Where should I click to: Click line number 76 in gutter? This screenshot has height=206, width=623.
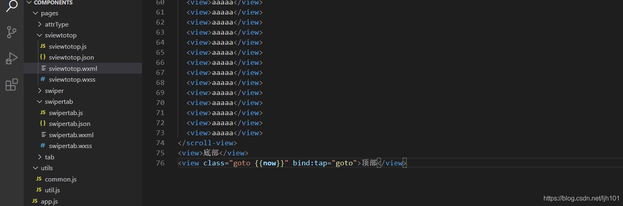[x=160, y=163]
